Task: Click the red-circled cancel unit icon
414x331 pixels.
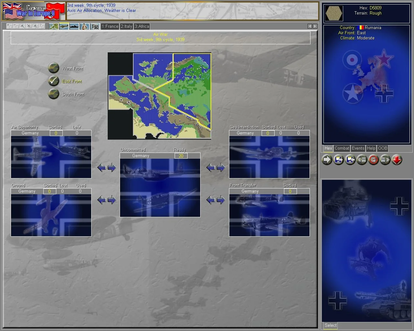Action: 374,160
